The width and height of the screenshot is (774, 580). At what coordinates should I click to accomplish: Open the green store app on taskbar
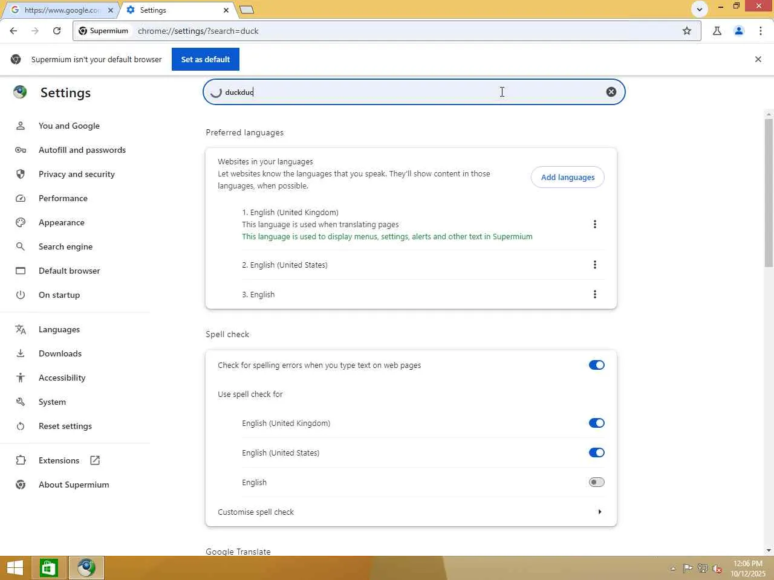point(49,568)
